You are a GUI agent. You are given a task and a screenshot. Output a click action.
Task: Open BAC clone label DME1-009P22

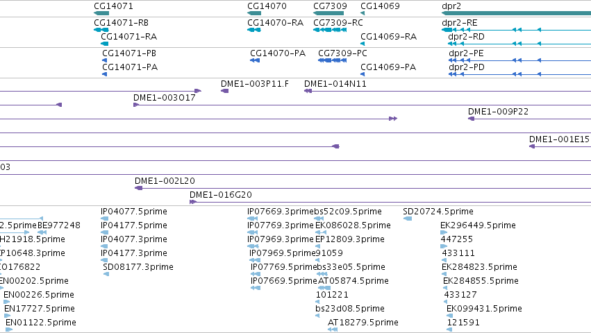coord(498,112)
